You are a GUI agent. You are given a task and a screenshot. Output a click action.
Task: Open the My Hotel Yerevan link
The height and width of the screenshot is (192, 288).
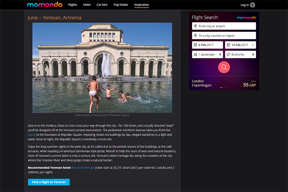(x=83, y=167)
